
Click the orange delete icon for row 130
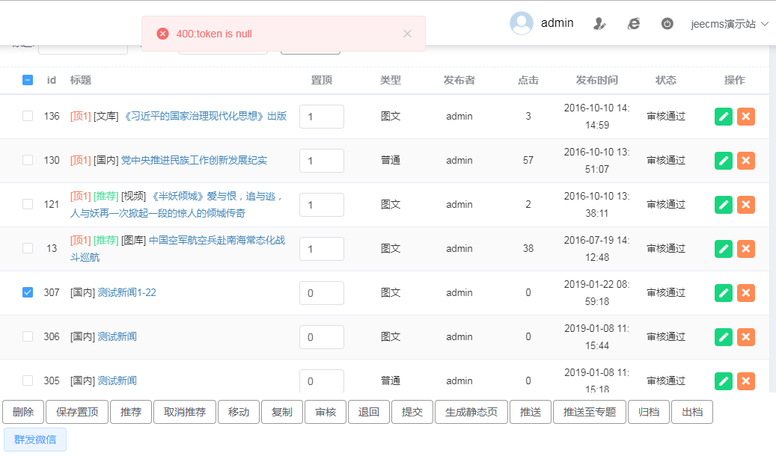point(746,161)
